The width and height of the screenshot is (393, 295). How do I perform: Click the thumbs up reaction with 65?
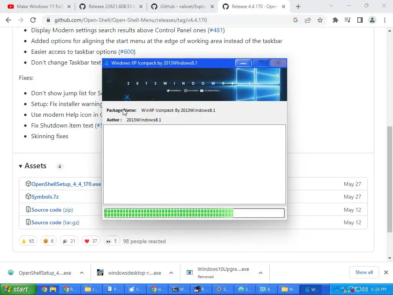point(28,241)
